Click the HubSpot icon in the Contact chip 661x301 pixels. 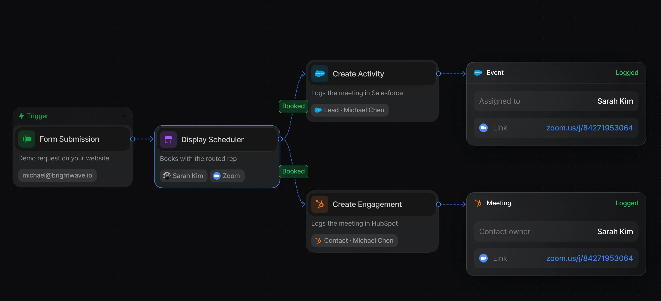[318, 241]
